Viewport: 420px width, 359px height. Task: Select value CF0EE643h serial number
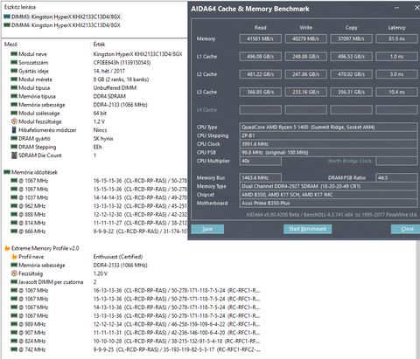pos(122,62)
